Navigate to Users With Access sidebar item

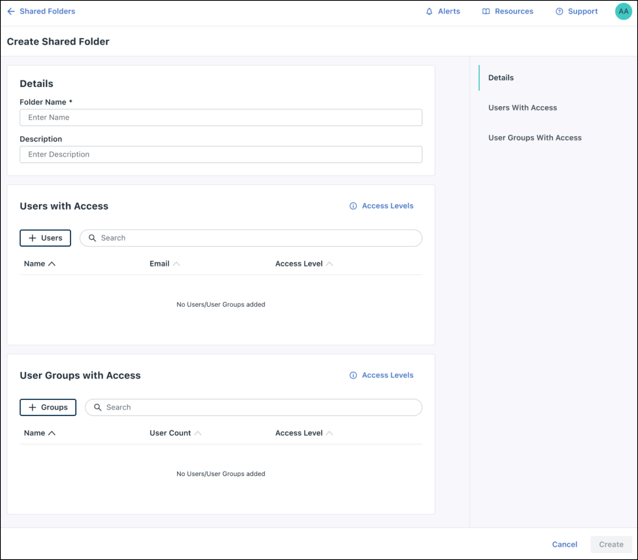tap(522, 108)
